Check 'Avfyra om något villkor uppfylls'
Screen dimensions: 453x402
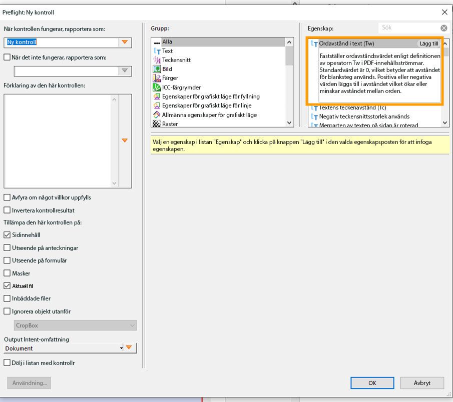pos(7,197)
